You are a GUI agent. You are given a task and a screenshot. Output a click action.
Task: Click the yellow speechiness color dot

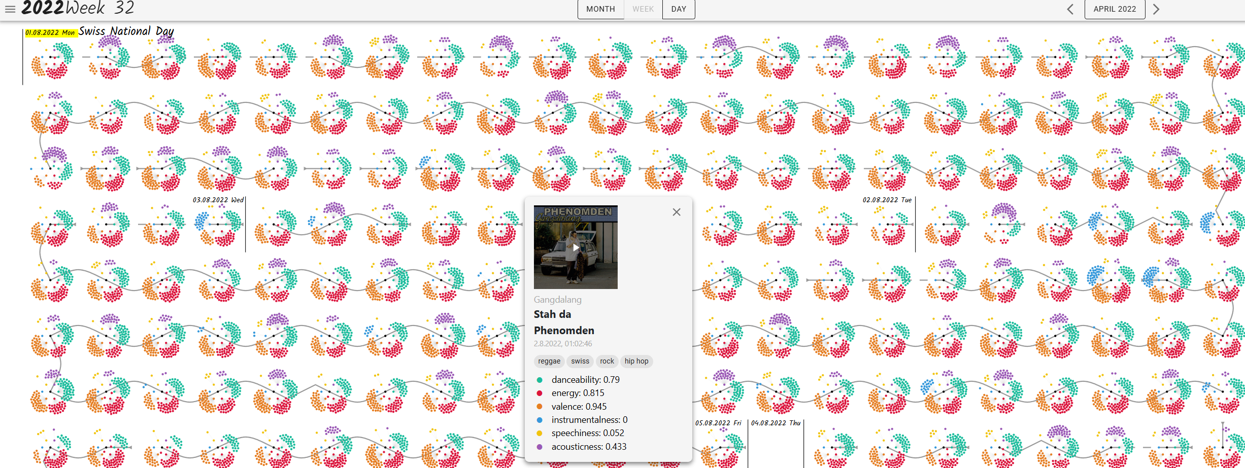coord(540,433)
